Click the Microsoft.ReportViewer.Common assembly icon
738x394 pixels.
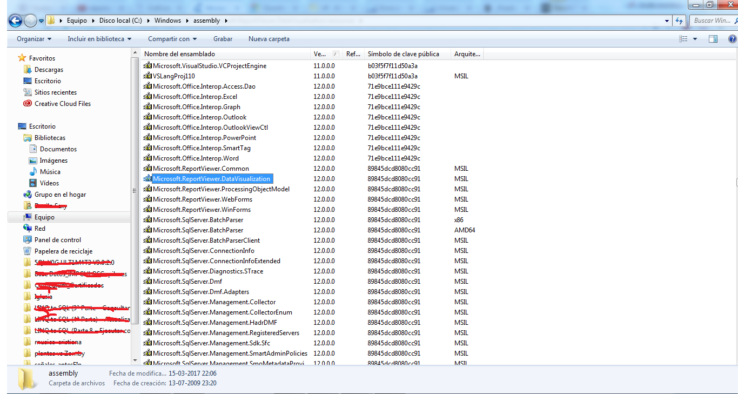click(x=147, y=169)
